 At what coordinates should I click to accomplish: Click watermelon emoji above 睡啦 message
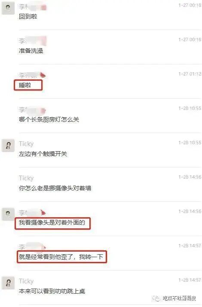43,75
